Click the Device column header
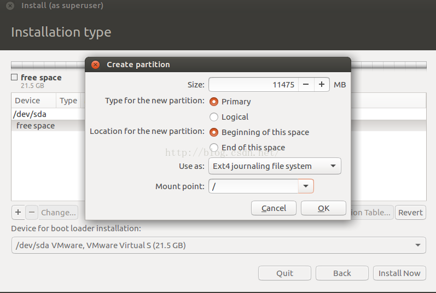 coord(34,101)
